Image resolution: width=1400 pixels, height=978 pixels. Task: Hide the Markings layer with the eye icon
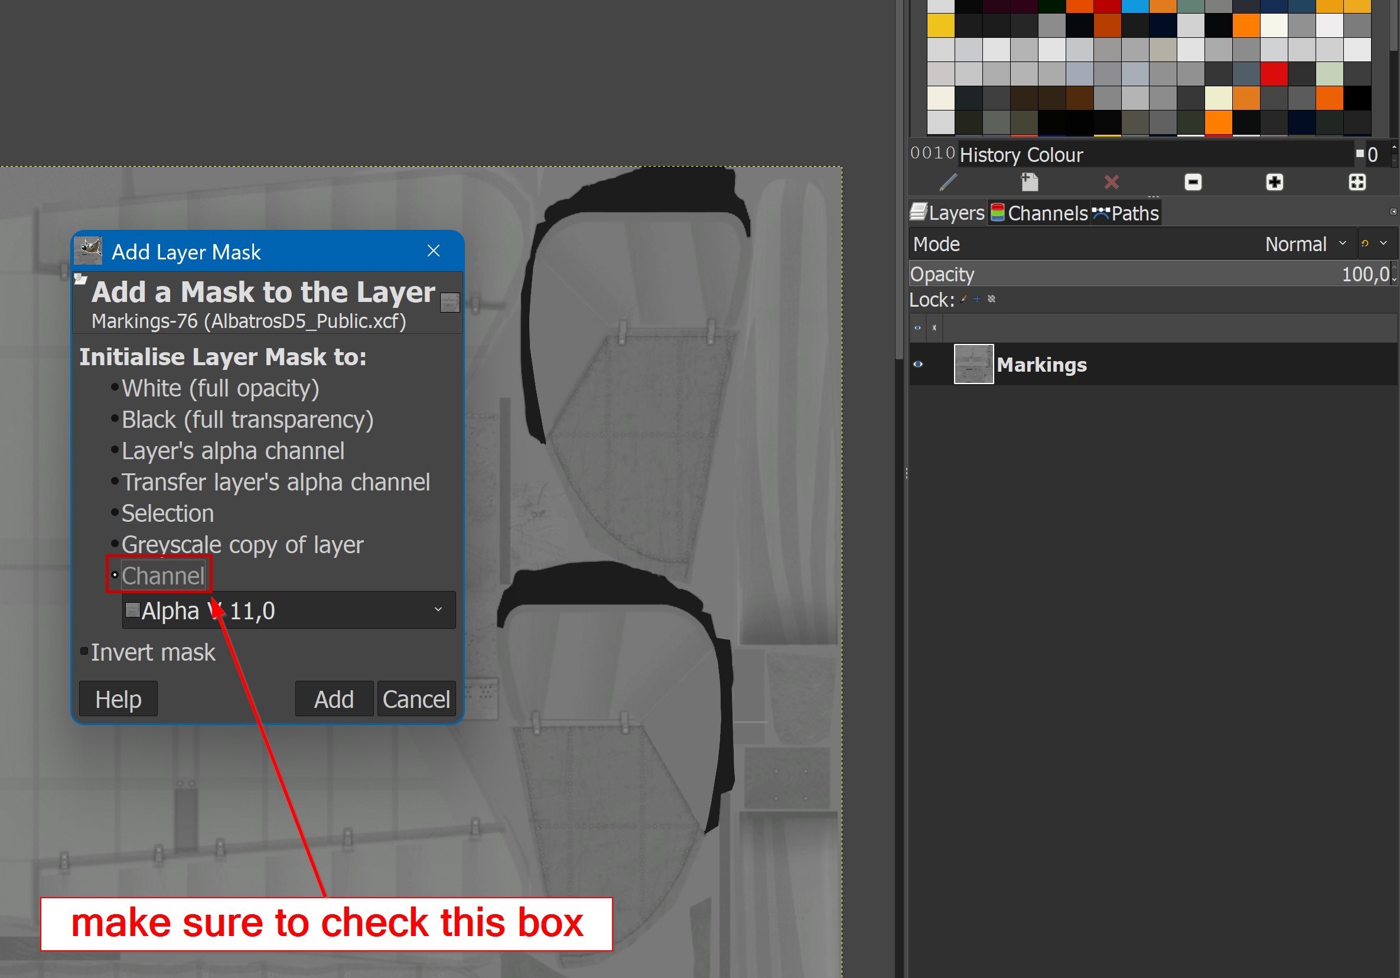(918, 364)
